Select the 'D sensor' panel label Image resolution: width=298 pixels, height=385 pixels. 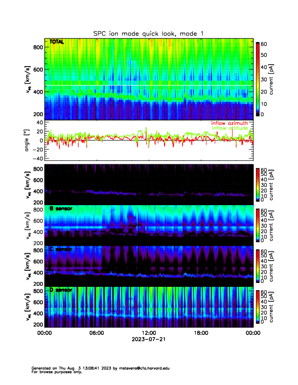pos(60,290)
